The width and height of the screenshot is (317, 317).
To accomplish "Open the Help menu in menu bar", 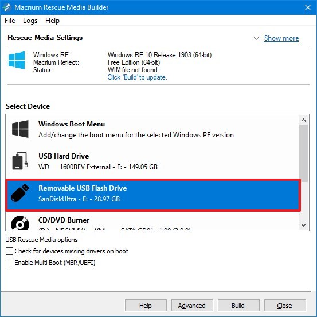I will click(x=52, y=21).
